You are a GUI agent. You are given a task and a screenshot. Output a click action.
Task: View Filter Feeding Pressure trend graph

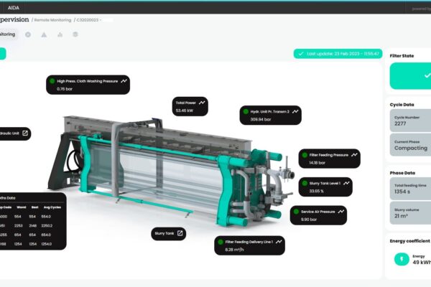tap(354, 154)
